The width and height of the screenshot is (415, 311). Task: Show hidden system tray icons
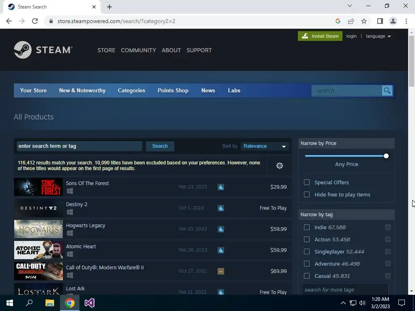pos(343,303)
